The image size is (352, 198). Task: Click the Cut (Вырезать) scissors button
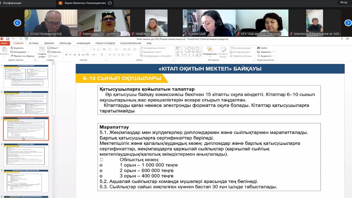coord(18,48)
